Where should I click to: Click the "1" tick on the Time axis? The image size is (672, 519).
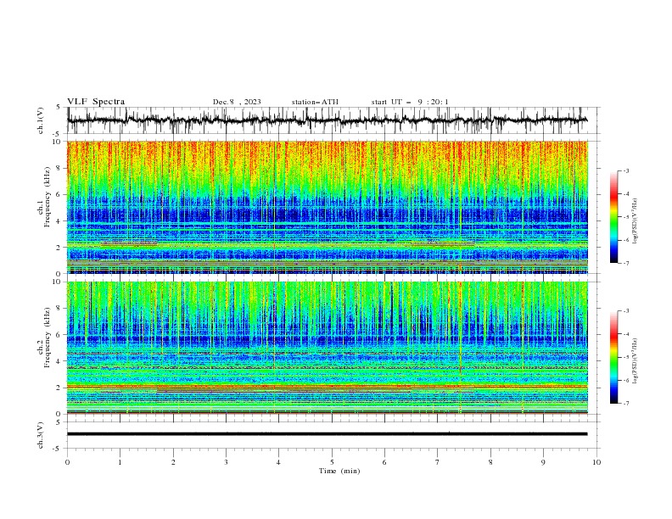tap(120, 462)
